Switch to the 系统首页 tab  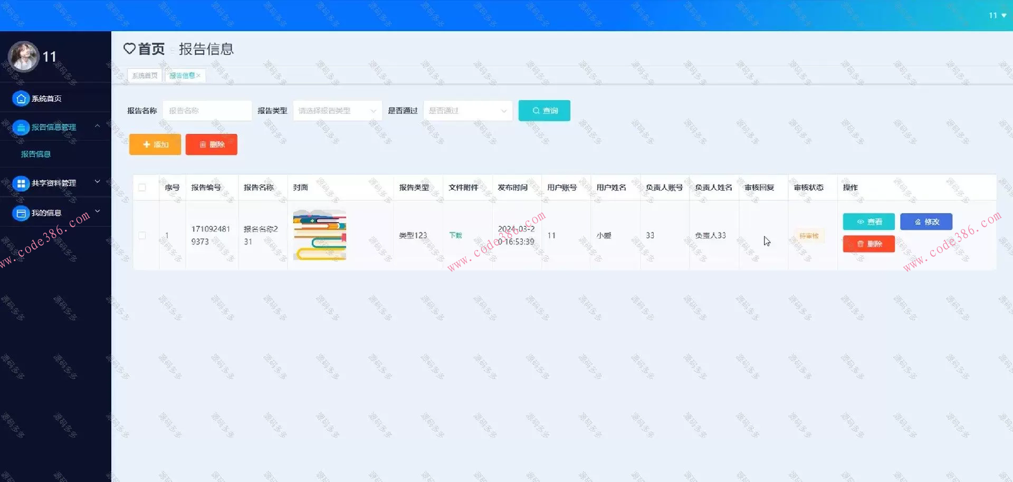pos(145,75)
